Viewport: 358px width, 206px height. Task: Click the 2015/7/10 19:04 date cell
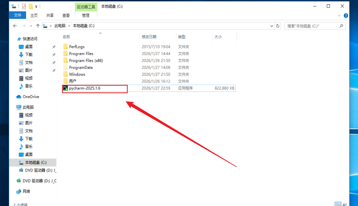pyautogui.click(x=156, y=47)
